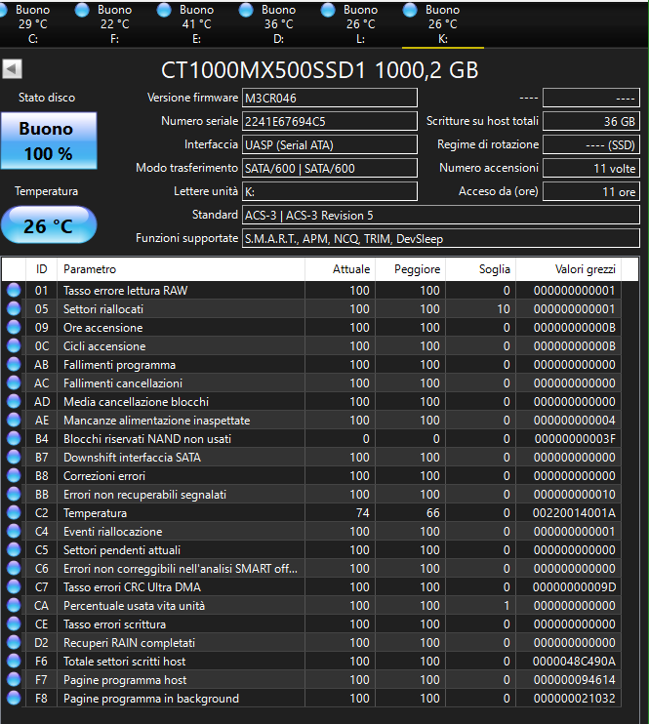Click the Peggiore column header
649x724 pixels.
(x=410, y=269)
